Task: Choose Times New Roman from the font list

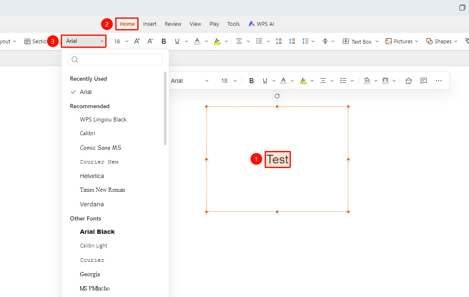Action: click(102, 190)
